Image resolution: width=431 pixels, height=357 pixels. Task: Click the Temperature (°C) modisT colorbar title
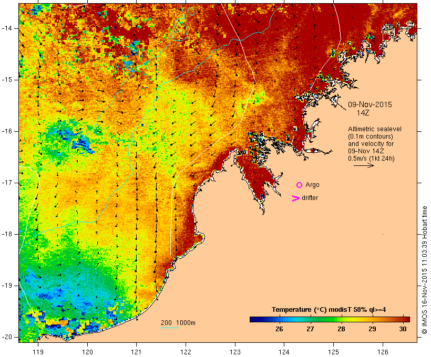pyautogui.click(x=329, y=310)
